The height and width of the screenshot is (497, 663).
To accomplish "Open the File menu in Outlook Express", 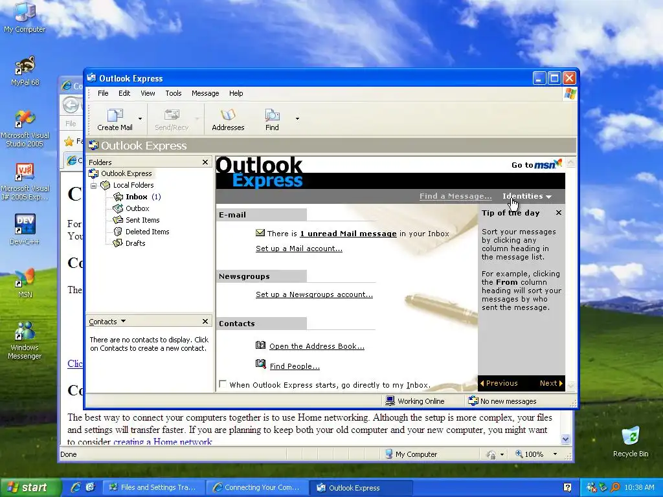I will pos(103,93).
